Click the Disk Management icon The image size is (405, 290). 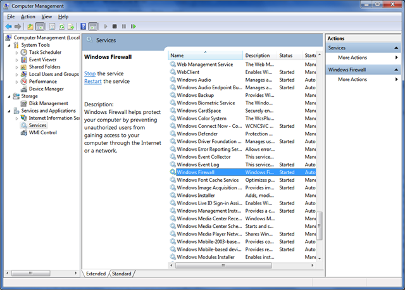(24, 103)
